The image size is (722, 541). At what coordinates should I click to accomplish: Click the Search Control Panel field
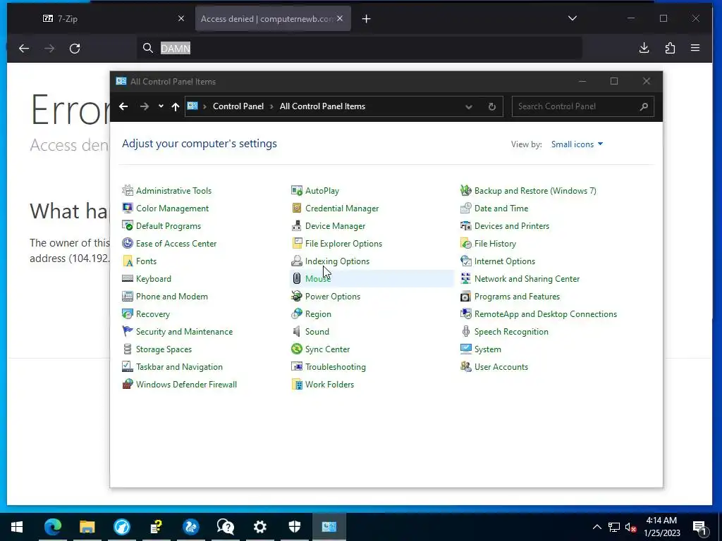[x=583, y=106]
